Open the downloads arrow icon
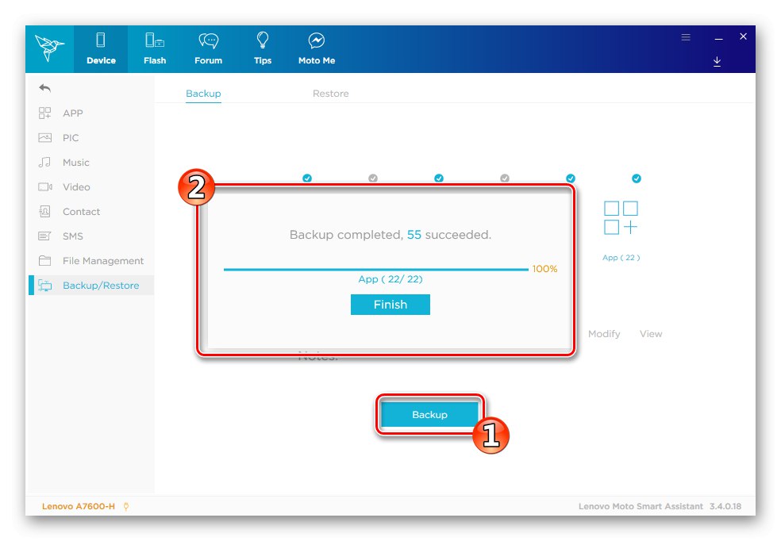This screenshot has width=781, height=541. [x=717, y=61]
